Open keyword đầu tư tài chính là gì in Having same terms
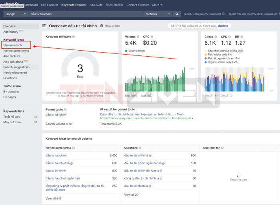Image resolution: width=280 pixels, height=205 pixels. point(59,163)
